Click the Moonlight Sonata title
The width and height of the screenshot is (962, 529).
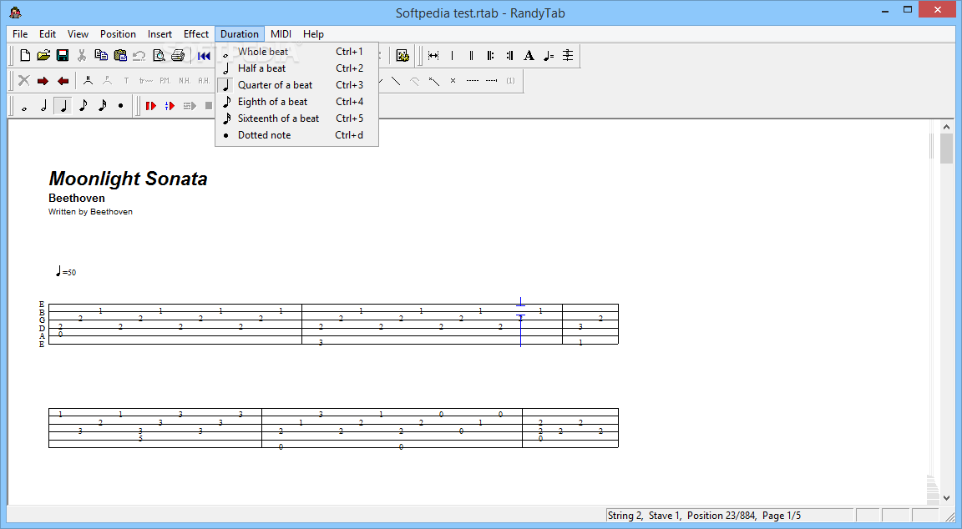click(x=129, y=179)
